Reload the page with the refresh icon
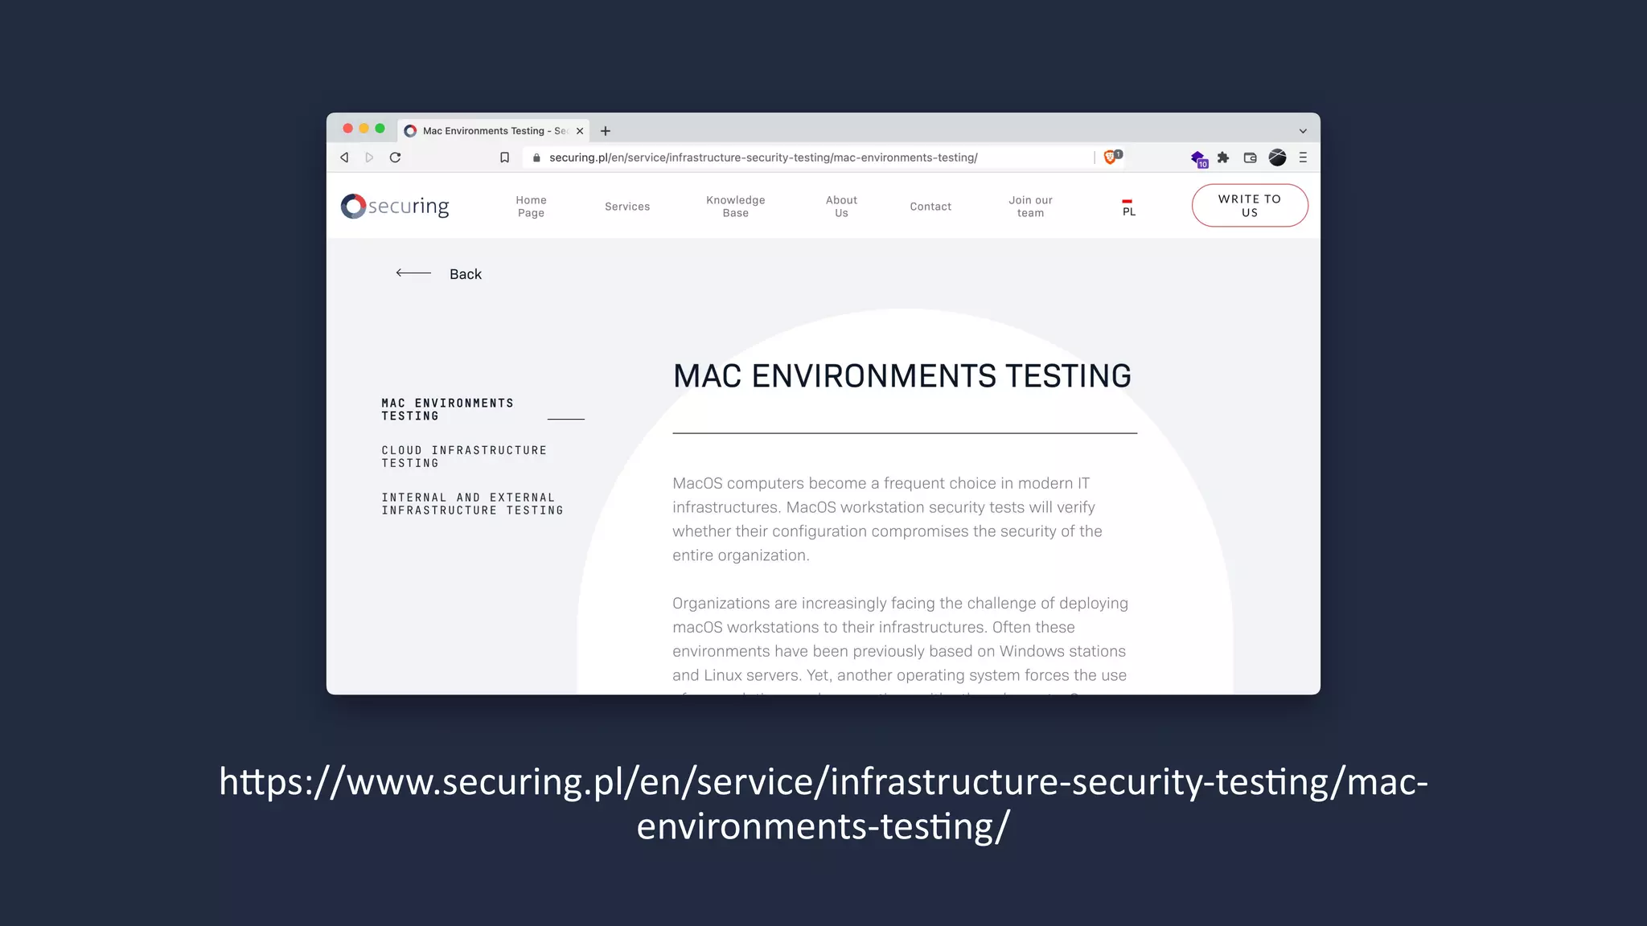Viewport: 1647px width, 926px height. tap(395, 158)
